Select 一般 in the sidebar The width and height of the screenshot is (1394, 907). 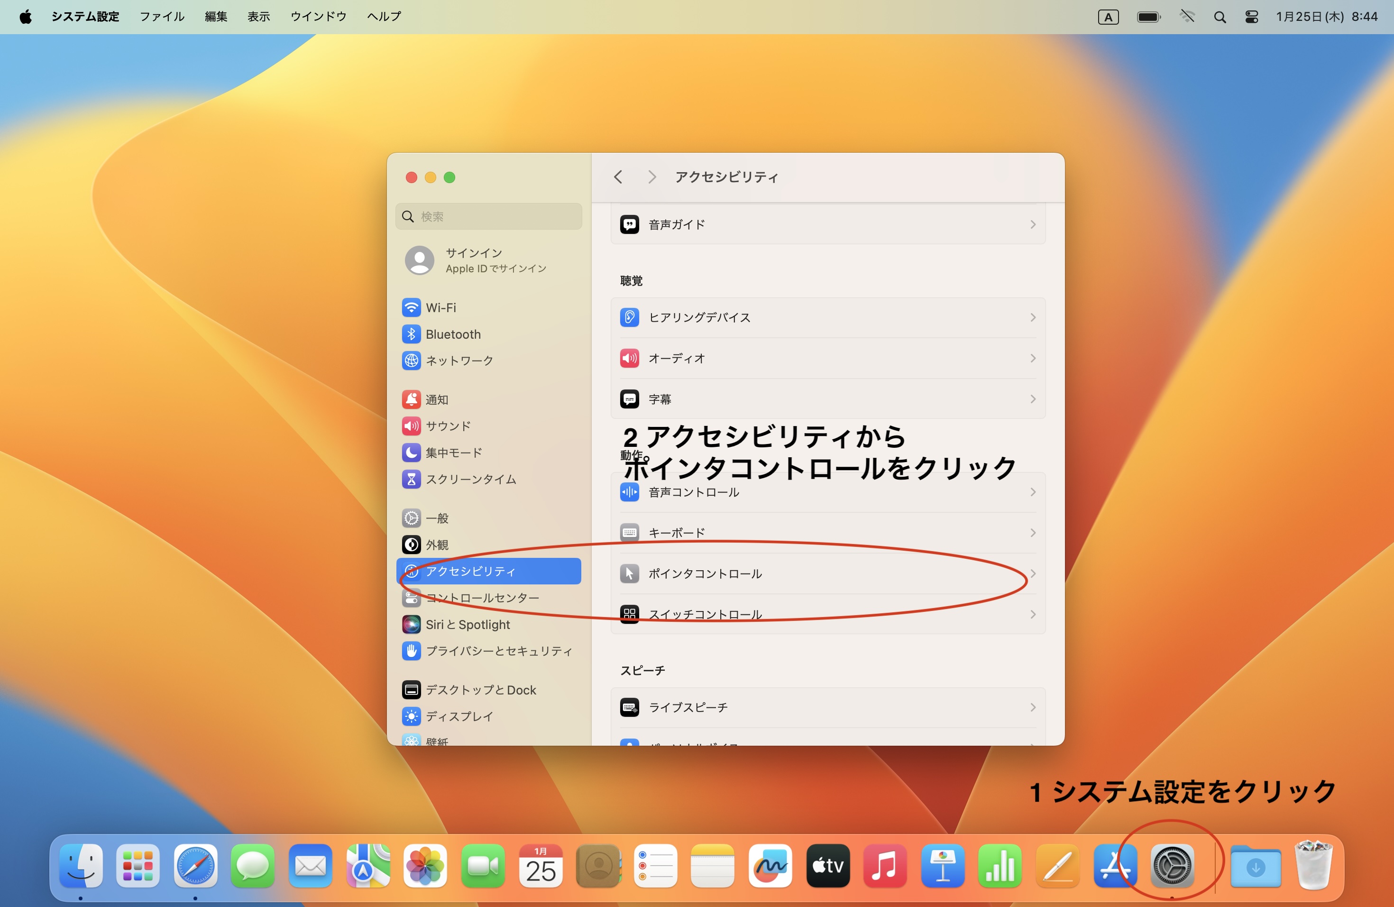(488, 518)
